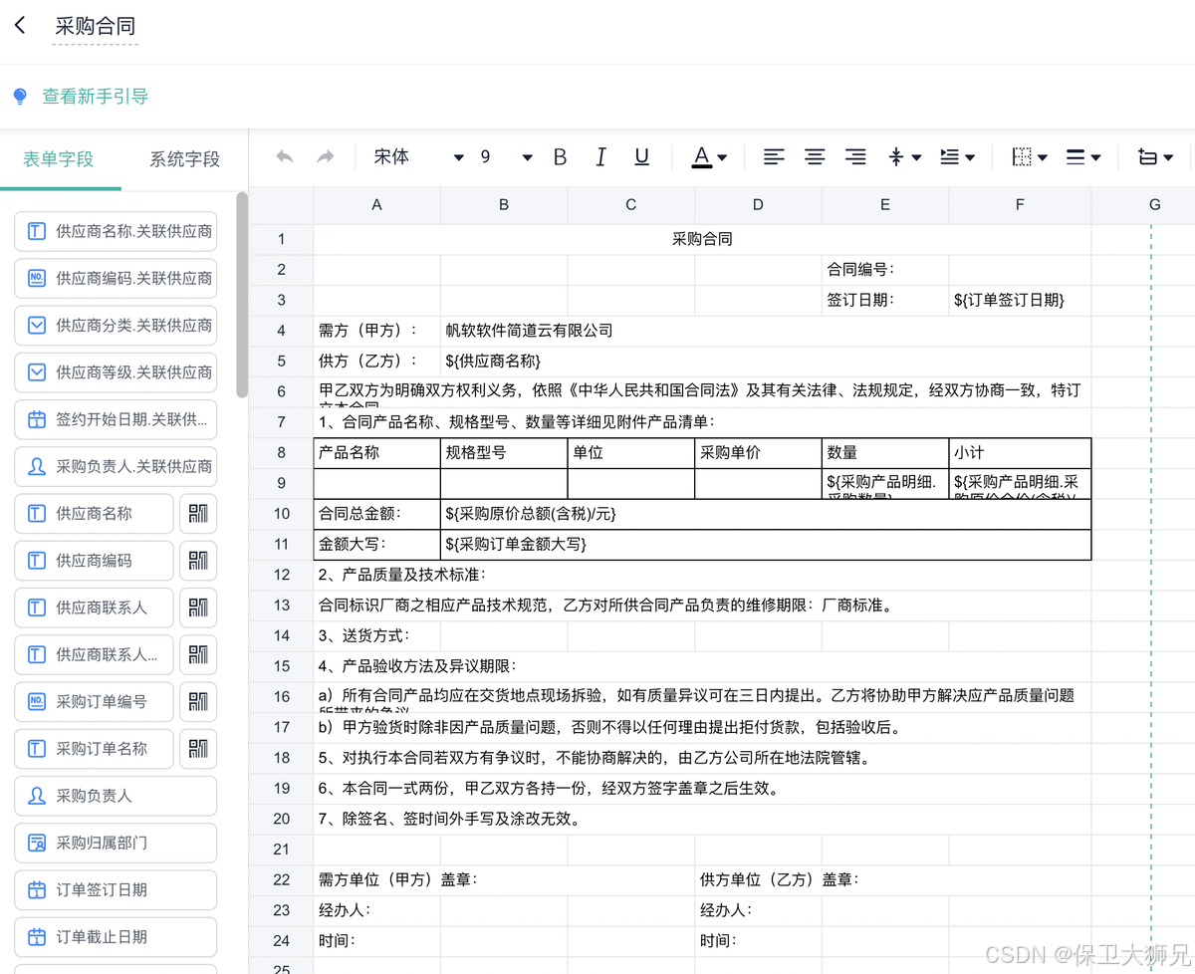
Task: Select field 供应商分类.关联供应商
Action: 116,325
